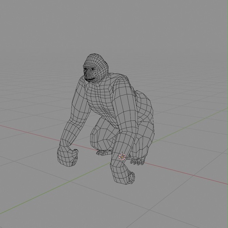Select the gorilla's eye region
Screen dimensions: 228x228
pos(89,69)
